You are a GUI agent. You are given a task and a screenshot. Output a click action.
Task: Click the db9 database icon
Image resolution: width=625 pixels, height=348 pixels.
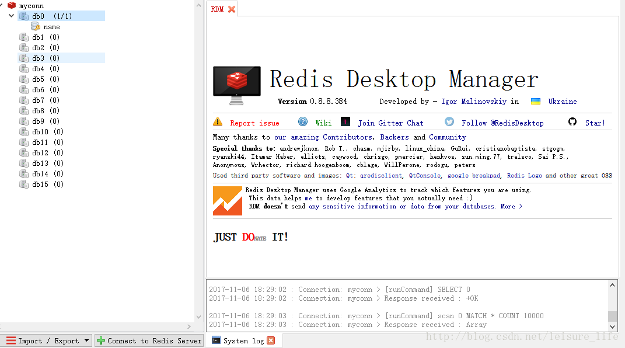24,121
